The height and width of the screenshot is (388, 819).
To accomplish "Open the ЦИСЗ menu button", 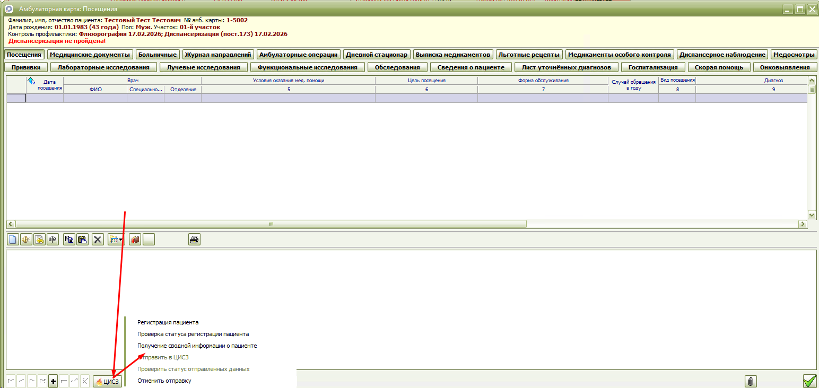I will 107,381.
